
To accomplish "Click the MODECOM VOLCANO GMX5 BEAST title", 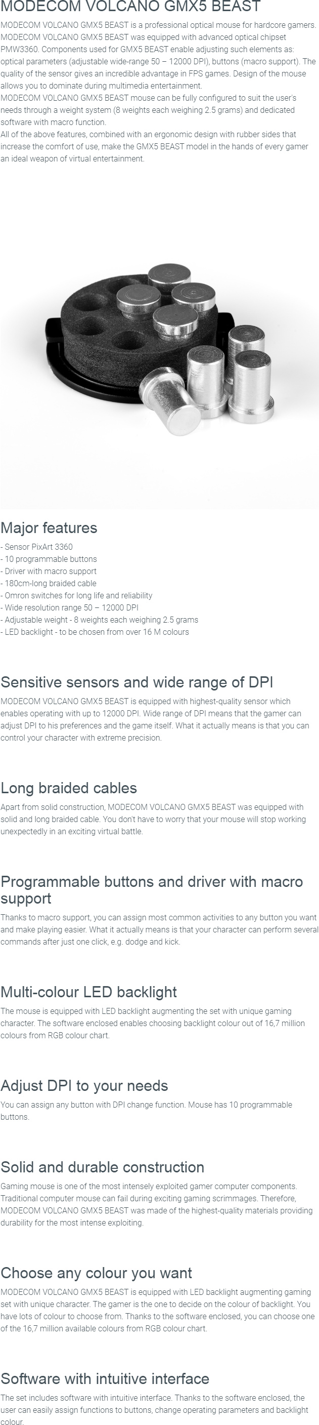I will (130, 7).
